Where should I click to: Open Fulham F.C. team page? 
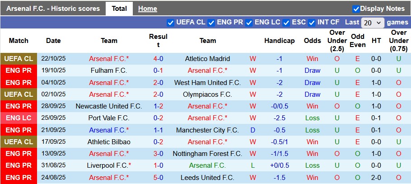pyautogui.click(x=109, y=71)
